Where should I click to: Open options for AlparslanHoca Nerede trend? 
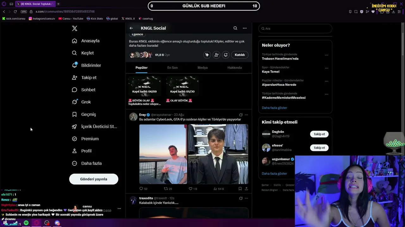tap(327, 81)
